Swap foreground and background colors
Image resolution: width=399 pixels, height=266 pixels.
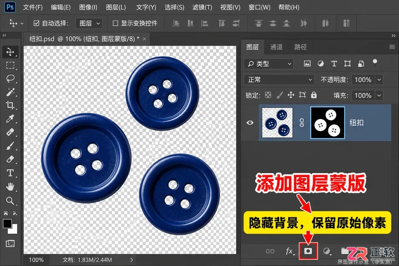[15, 213]
